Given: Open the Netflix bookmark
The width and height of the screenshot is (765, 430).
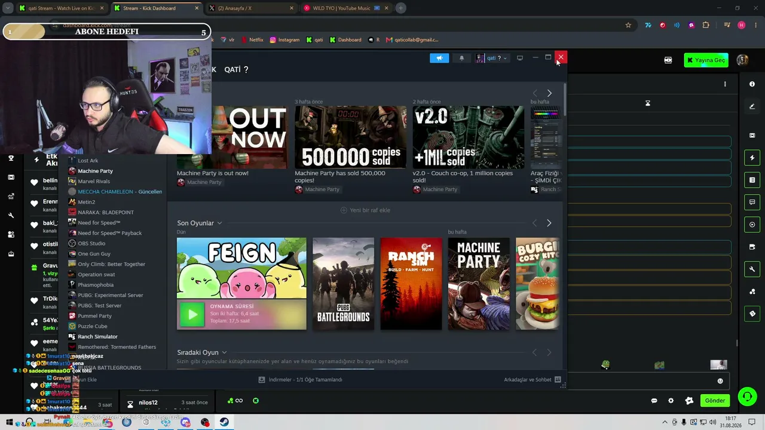Looking at the screenshot, I should pyautogui.click(x=252, y=39).
